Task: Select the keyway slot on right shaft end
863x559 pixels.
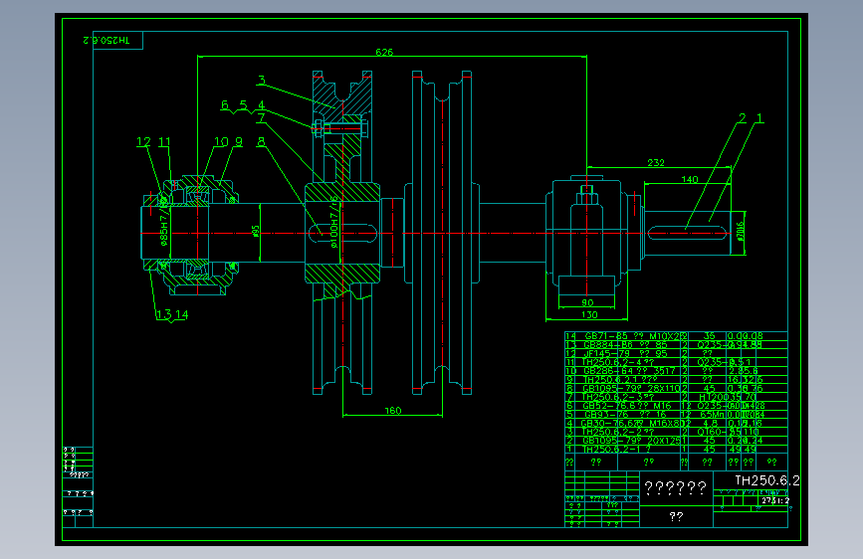Action: click(688, 234)
